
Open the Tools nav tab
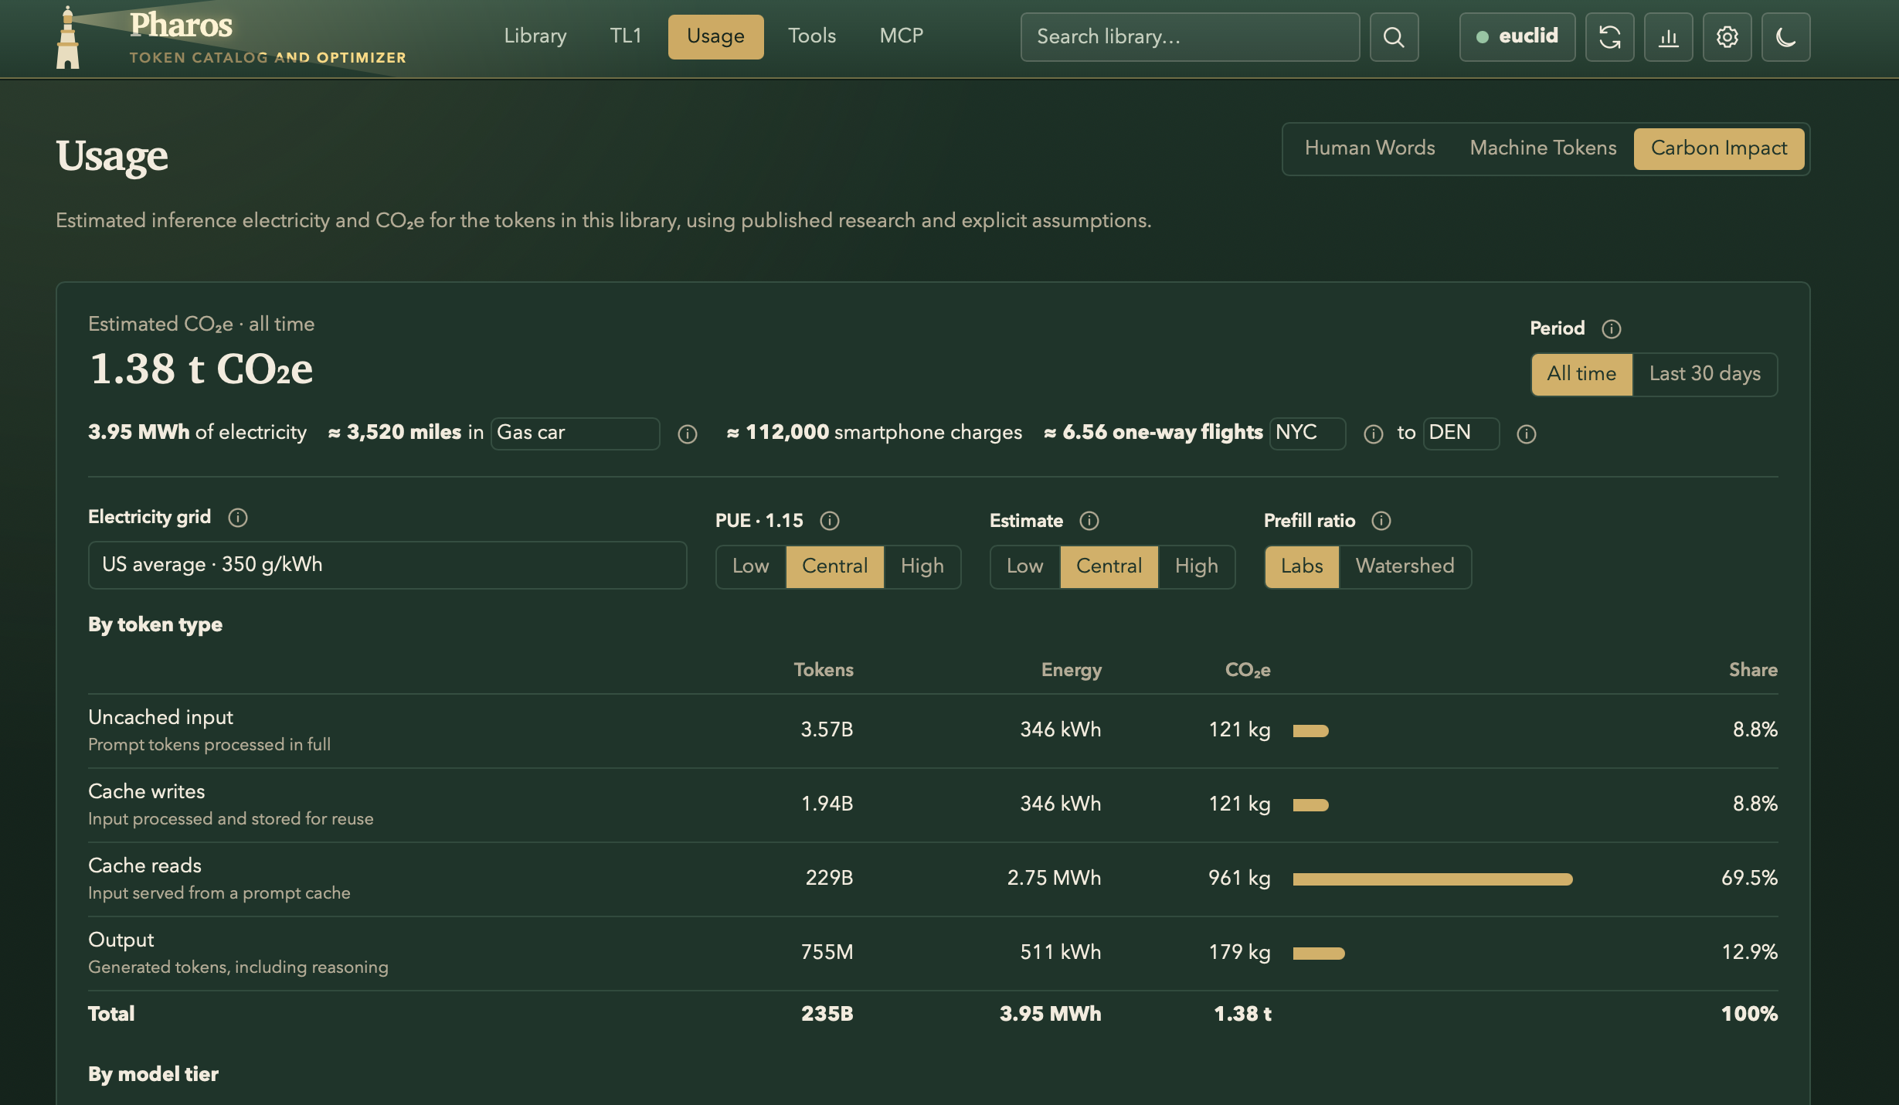[811, 36]
